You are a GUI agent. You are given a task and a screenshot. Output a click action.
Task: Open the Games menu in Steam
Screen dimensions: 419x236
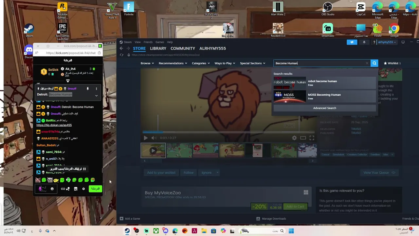(160, 42)
